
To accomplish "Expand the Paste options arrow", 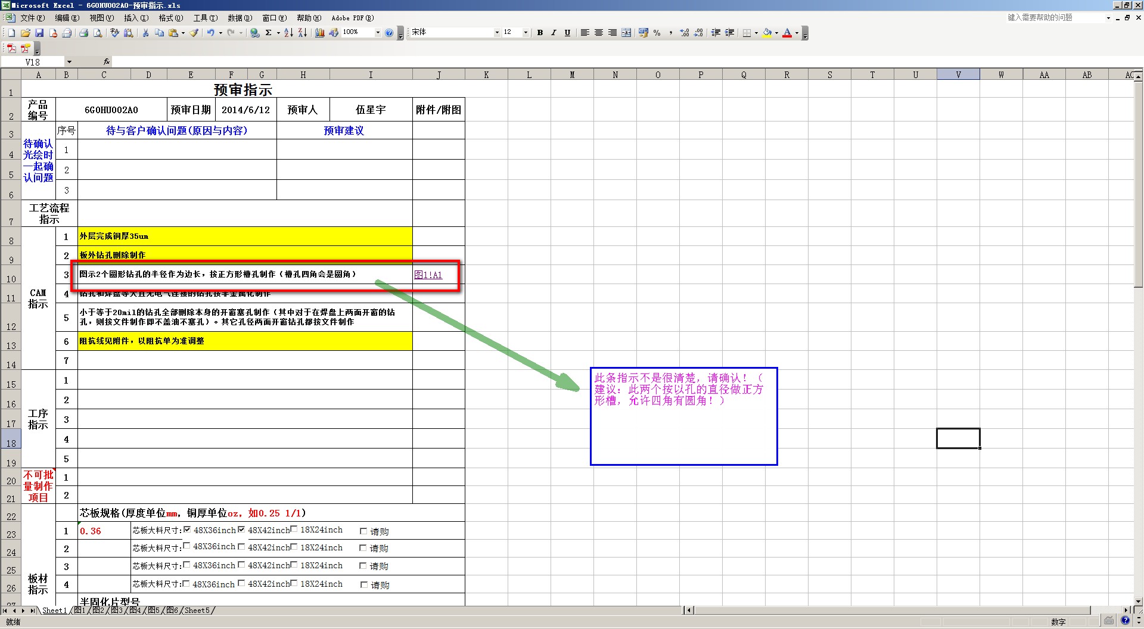I will point(183,33).
